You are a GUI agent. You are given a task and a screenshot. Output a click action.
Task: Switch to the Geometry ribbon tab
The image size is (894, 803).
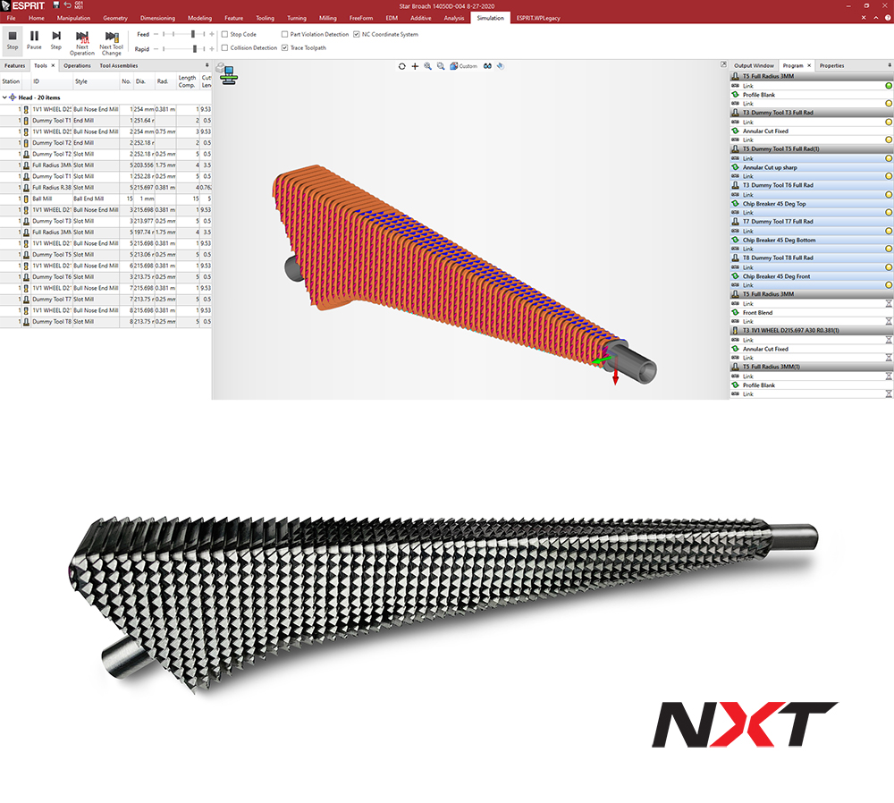pyautogui.click(x=115, y=18)
